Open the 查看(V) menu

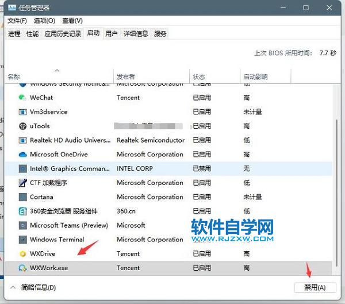pos(72,21)
